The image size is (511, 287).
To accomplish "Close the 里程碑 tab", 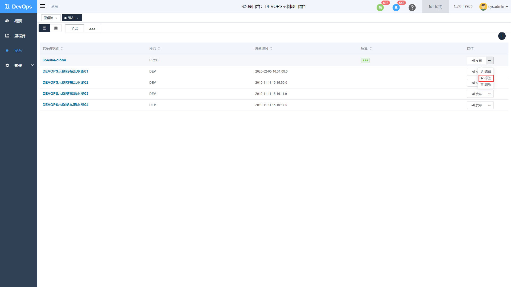I will 56,18.
